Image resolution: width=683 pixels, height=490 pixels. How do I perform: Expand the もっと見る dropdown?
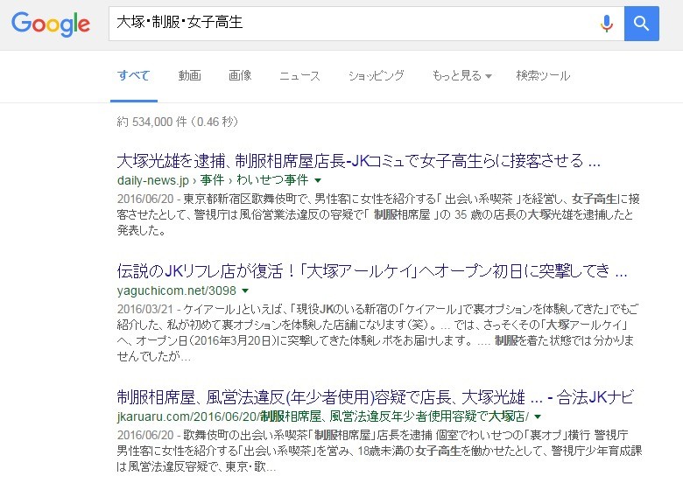point(461,75)
